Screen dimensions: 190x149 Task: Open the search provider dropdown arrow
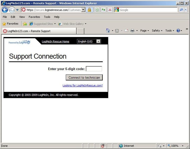(x=186, y=10)
